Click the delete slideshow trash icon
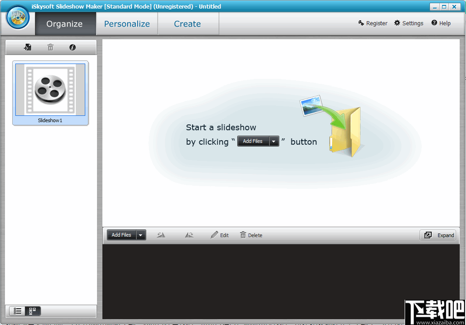The width and height of the screenshot is (466, 325). pyautogui.click(x=50, y=47)
